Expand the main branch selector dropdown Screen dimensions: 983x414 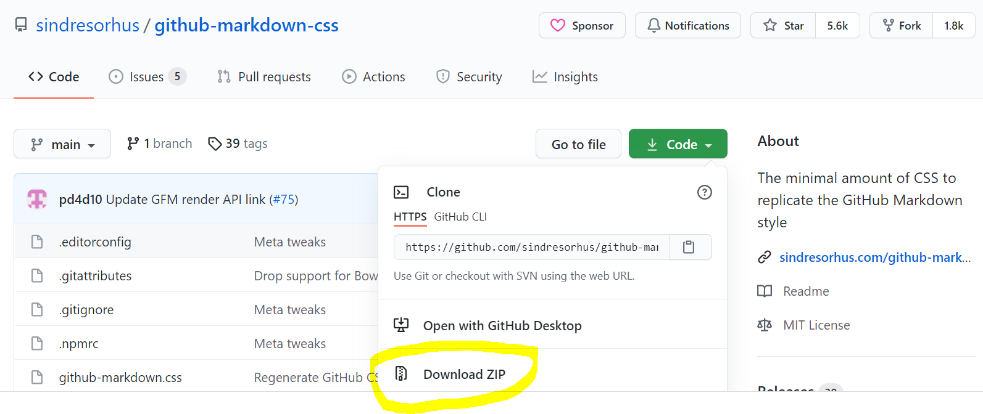[62, 144]
